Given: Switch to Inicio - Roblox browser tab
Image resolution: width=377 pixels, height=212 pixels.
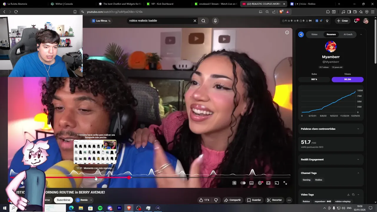Looking at the screenshot, I should click(311, 4).
